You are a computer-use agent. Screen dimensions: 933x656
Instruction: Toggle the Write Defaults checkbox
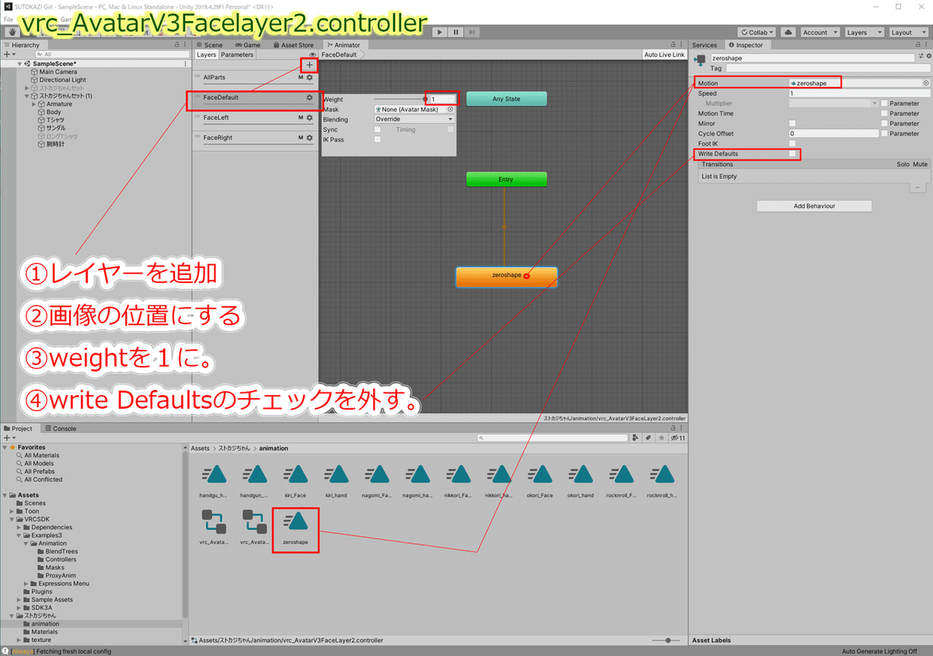(x=792, y=154)
